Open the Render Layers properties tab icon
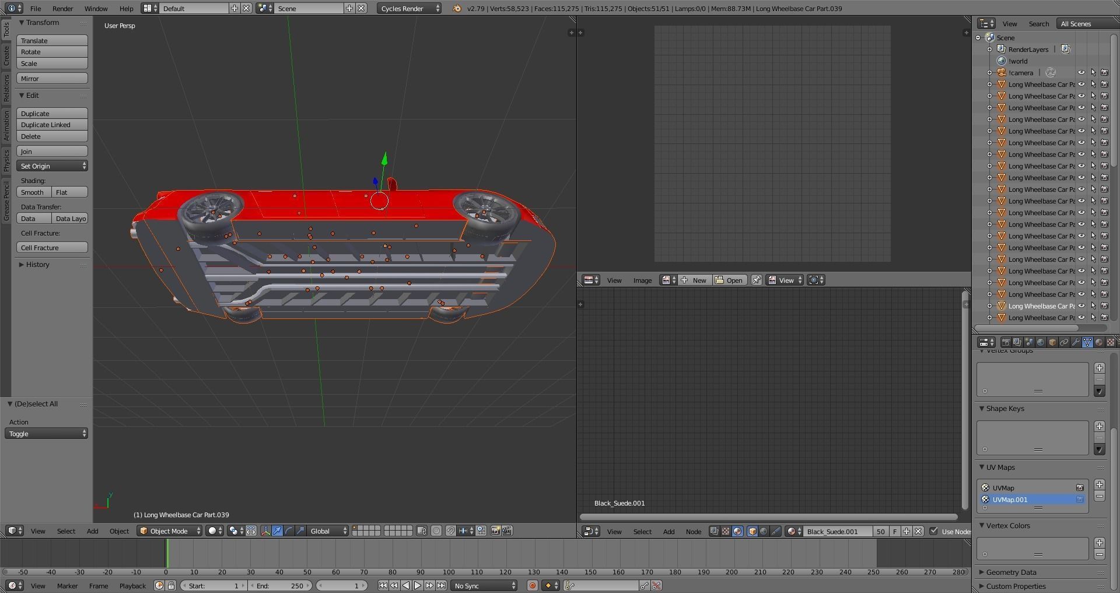Screen dimensions: 1120x593 click(1017, 342)
